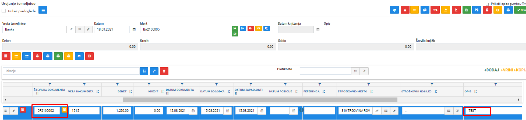Open the calendar in row's Datum zapadlosti cell
The height and width of the screenshot is (120, 526).
[262, 111]
